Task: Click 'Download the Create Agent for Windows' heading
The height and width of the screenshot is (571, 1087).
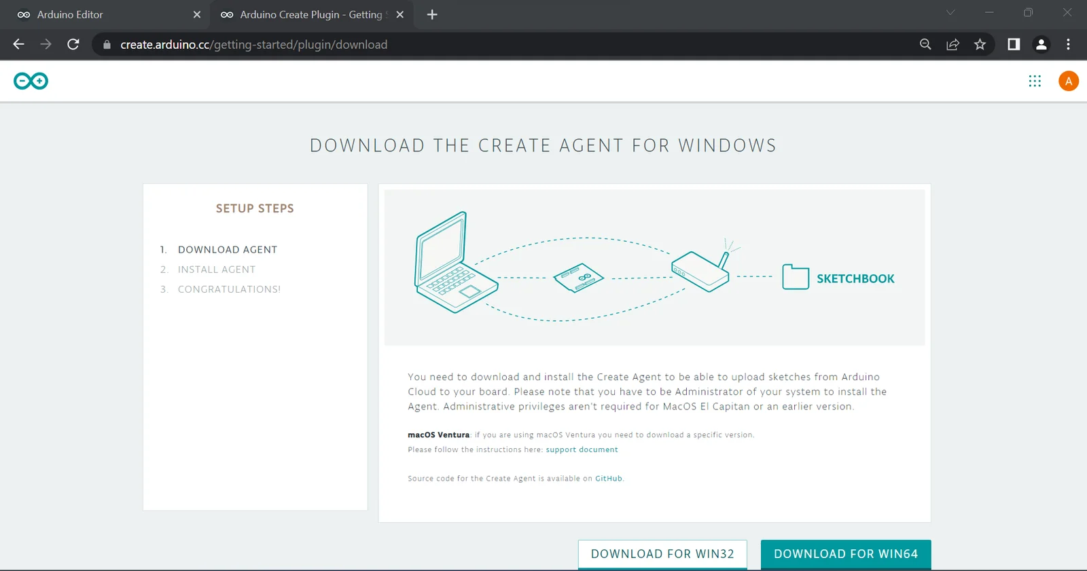Action: [543, 145]
